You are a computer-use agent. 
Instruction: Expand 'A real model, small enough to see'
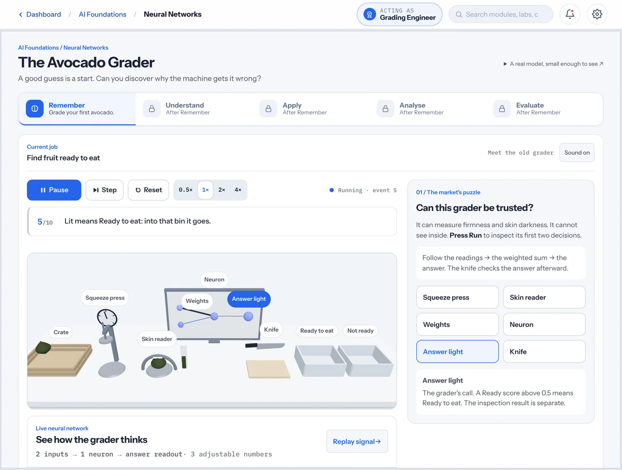pyautogui.click(x=553, y=64)
